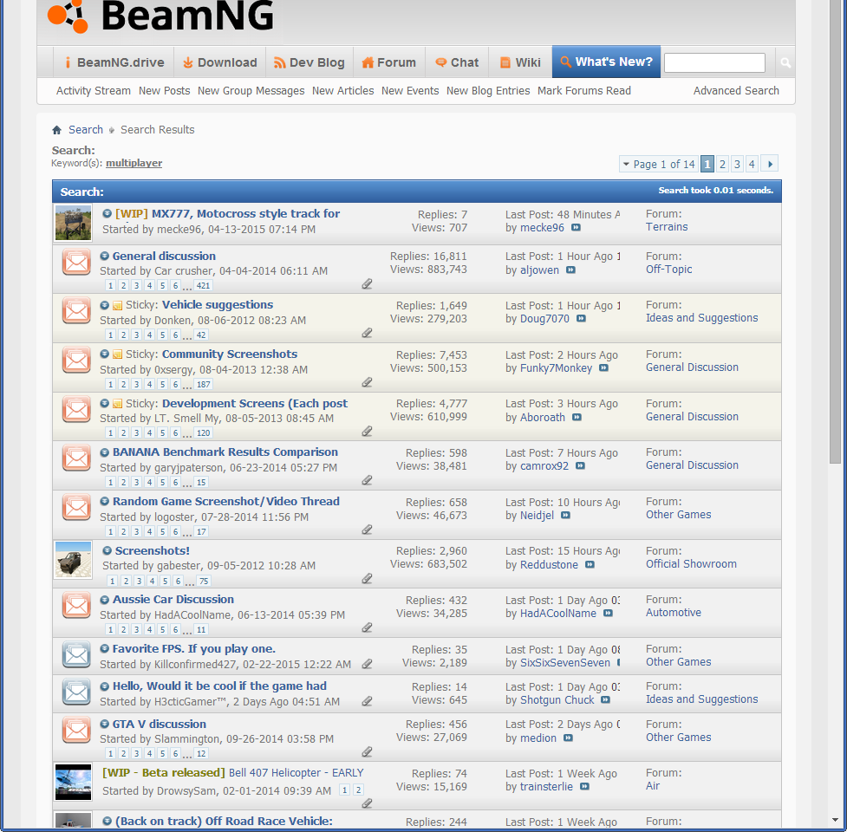Screen dimensions: 847x832
Task: Click the first-unread icon beside General discussion
Action: point(105,256)
